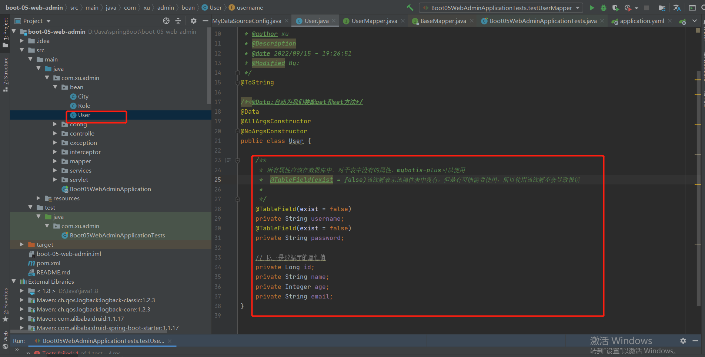Locate current file with the crosshair icon
The width and height of the screenshot is (705, 357).
(x=166, y=21)
